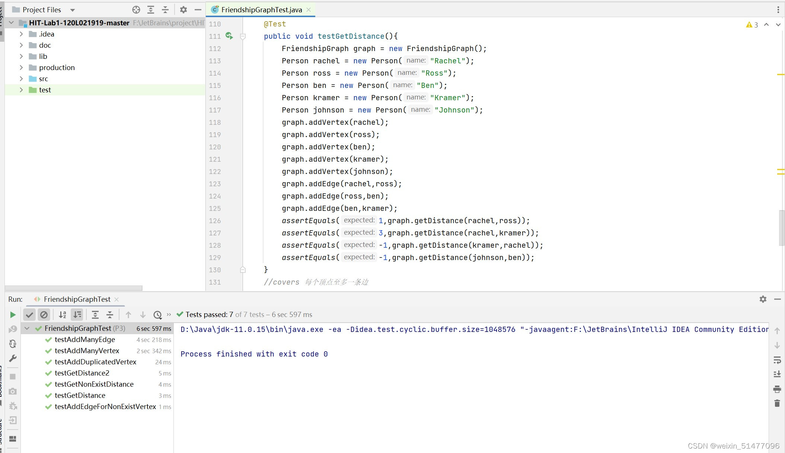Click layout icon in Run sidebar
This screenshot has height=453, width=785.
click(13, 439)
